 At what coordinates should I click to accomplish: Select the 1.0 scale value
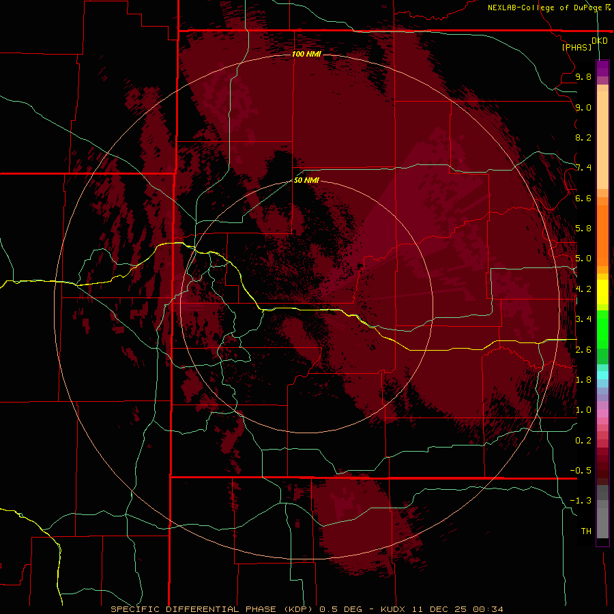coord(583,410)
